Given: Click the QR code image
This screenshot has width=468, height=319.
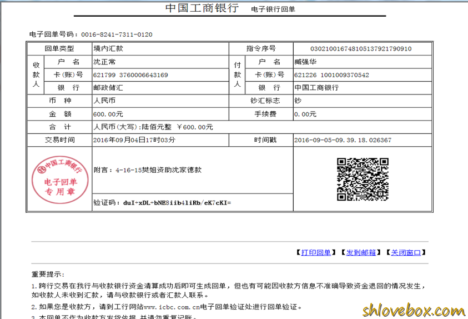Looking at the screenshot, I should (363, 179).
